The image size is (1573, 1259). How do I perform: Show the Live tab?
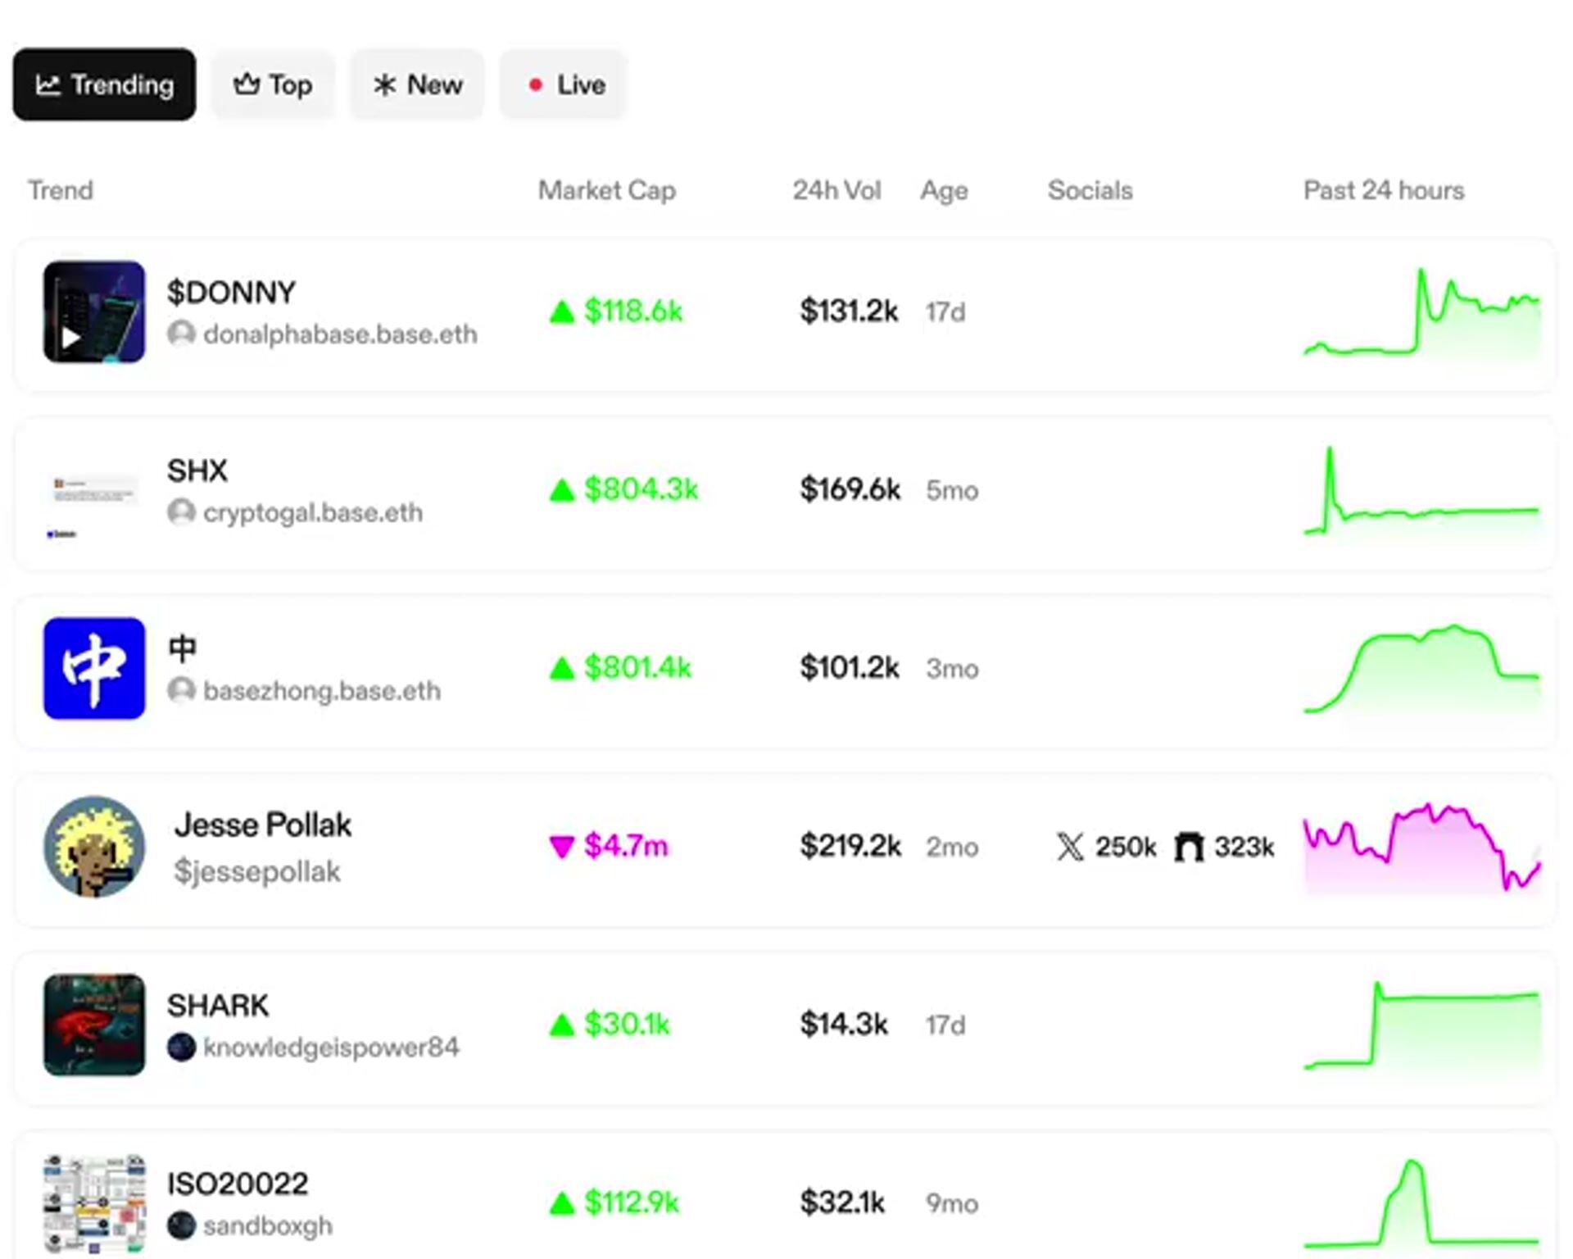point(564,84)
